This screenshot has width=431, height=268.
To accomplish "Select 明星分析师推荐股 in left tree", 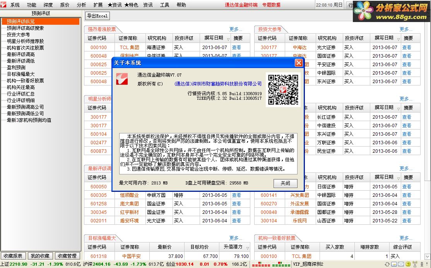I will coord(25,41).
